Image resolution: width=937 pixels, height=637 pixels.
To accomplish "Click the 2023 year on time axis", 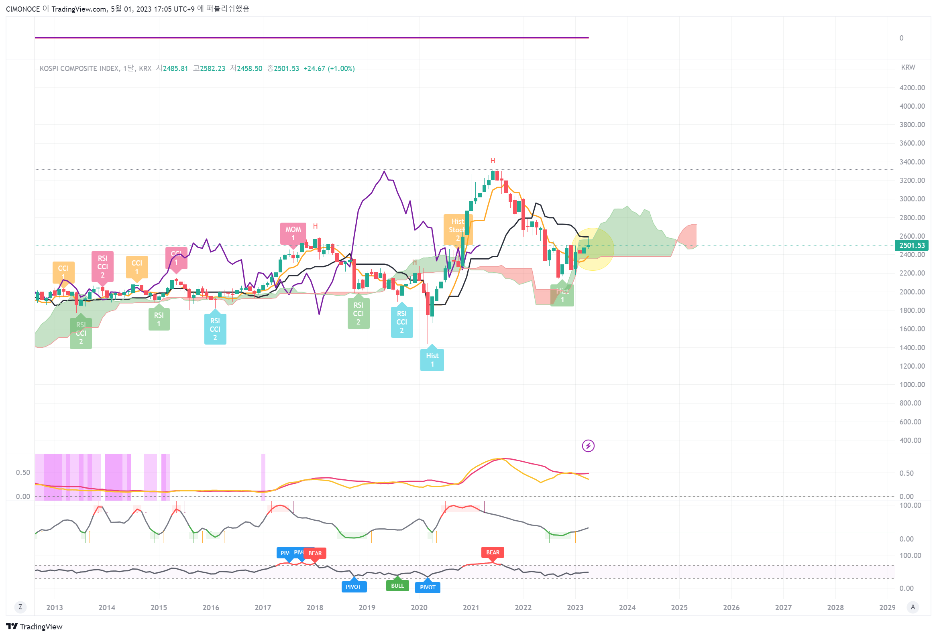I will tap(575, 608).
